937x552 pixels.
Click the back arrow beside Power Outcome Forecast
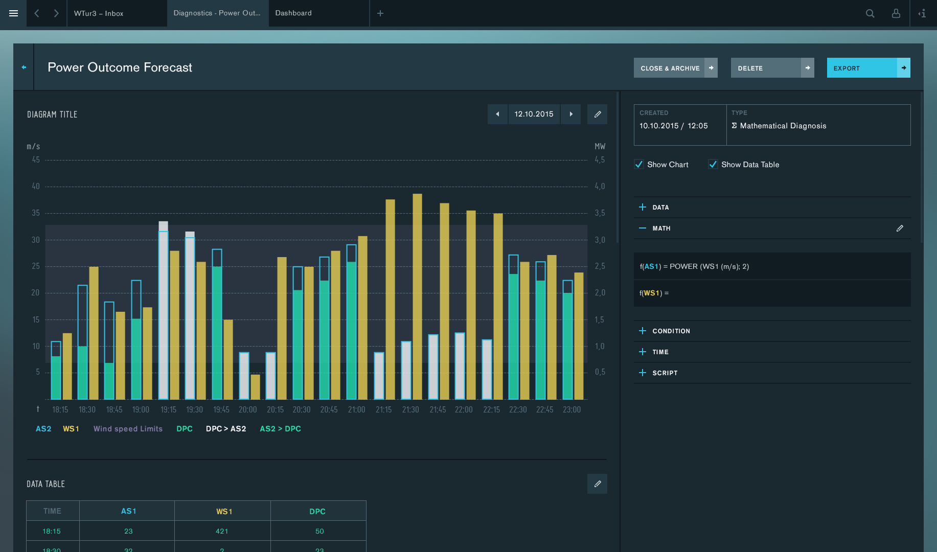(x=24, y=67)
